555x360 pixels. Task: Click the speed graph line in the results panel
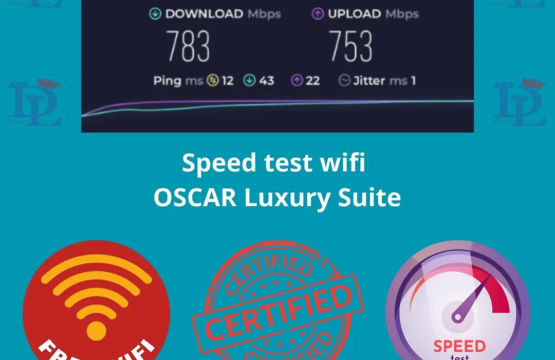pyautogui.click(x=277, y=105)
